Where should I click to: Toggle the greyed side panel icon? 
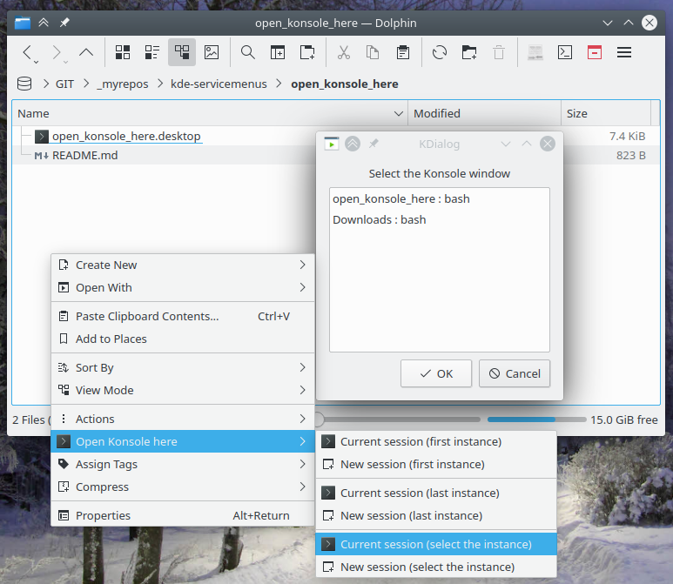pyautogui.click(x=535, y=52)
